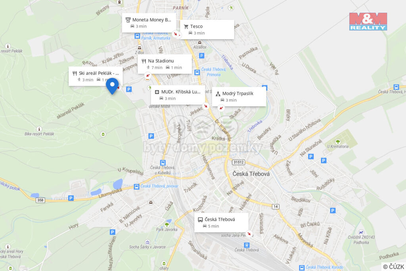Select the AlzaBox pickup point icon
Screen dimensions: 406x271
pos(200,42)
